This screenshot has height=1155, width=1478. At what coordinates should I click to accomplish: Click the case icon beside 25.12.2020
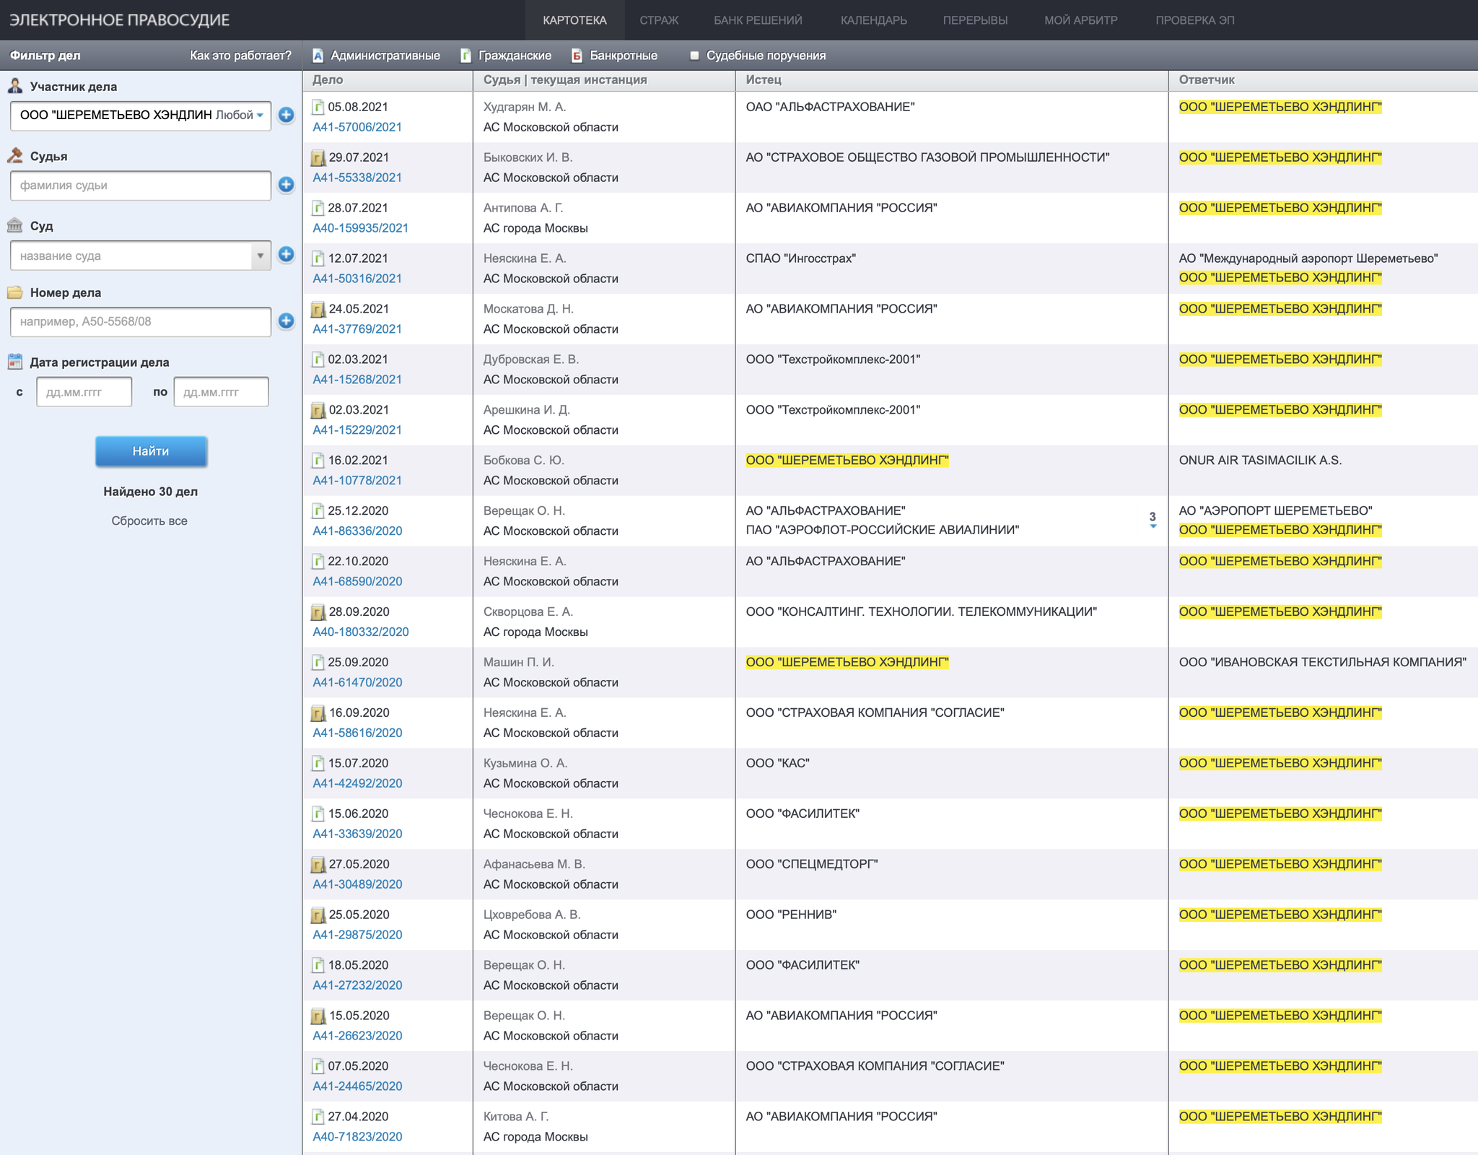[x=318, y=511]
